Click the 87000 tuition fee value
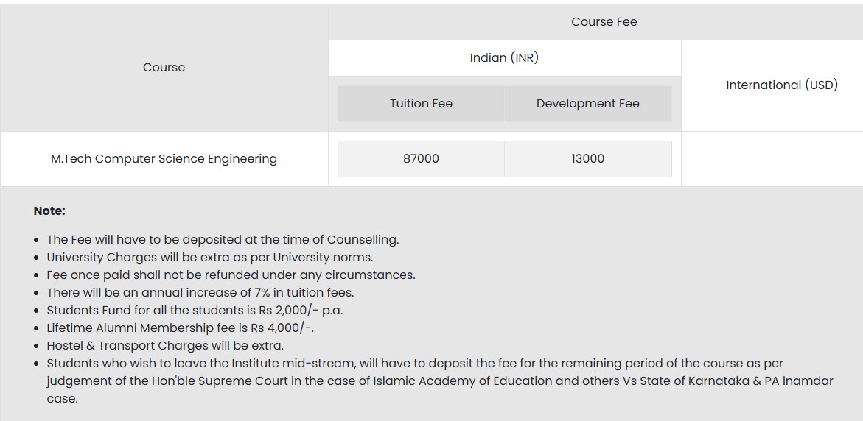Viewport: 863px width, 421px height. pos(421,159)
